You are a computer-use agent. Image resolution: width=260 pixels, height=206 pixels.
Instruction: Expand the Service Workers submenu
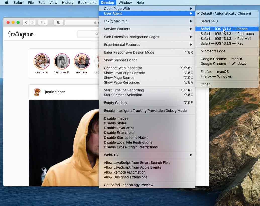pos(147,29)
